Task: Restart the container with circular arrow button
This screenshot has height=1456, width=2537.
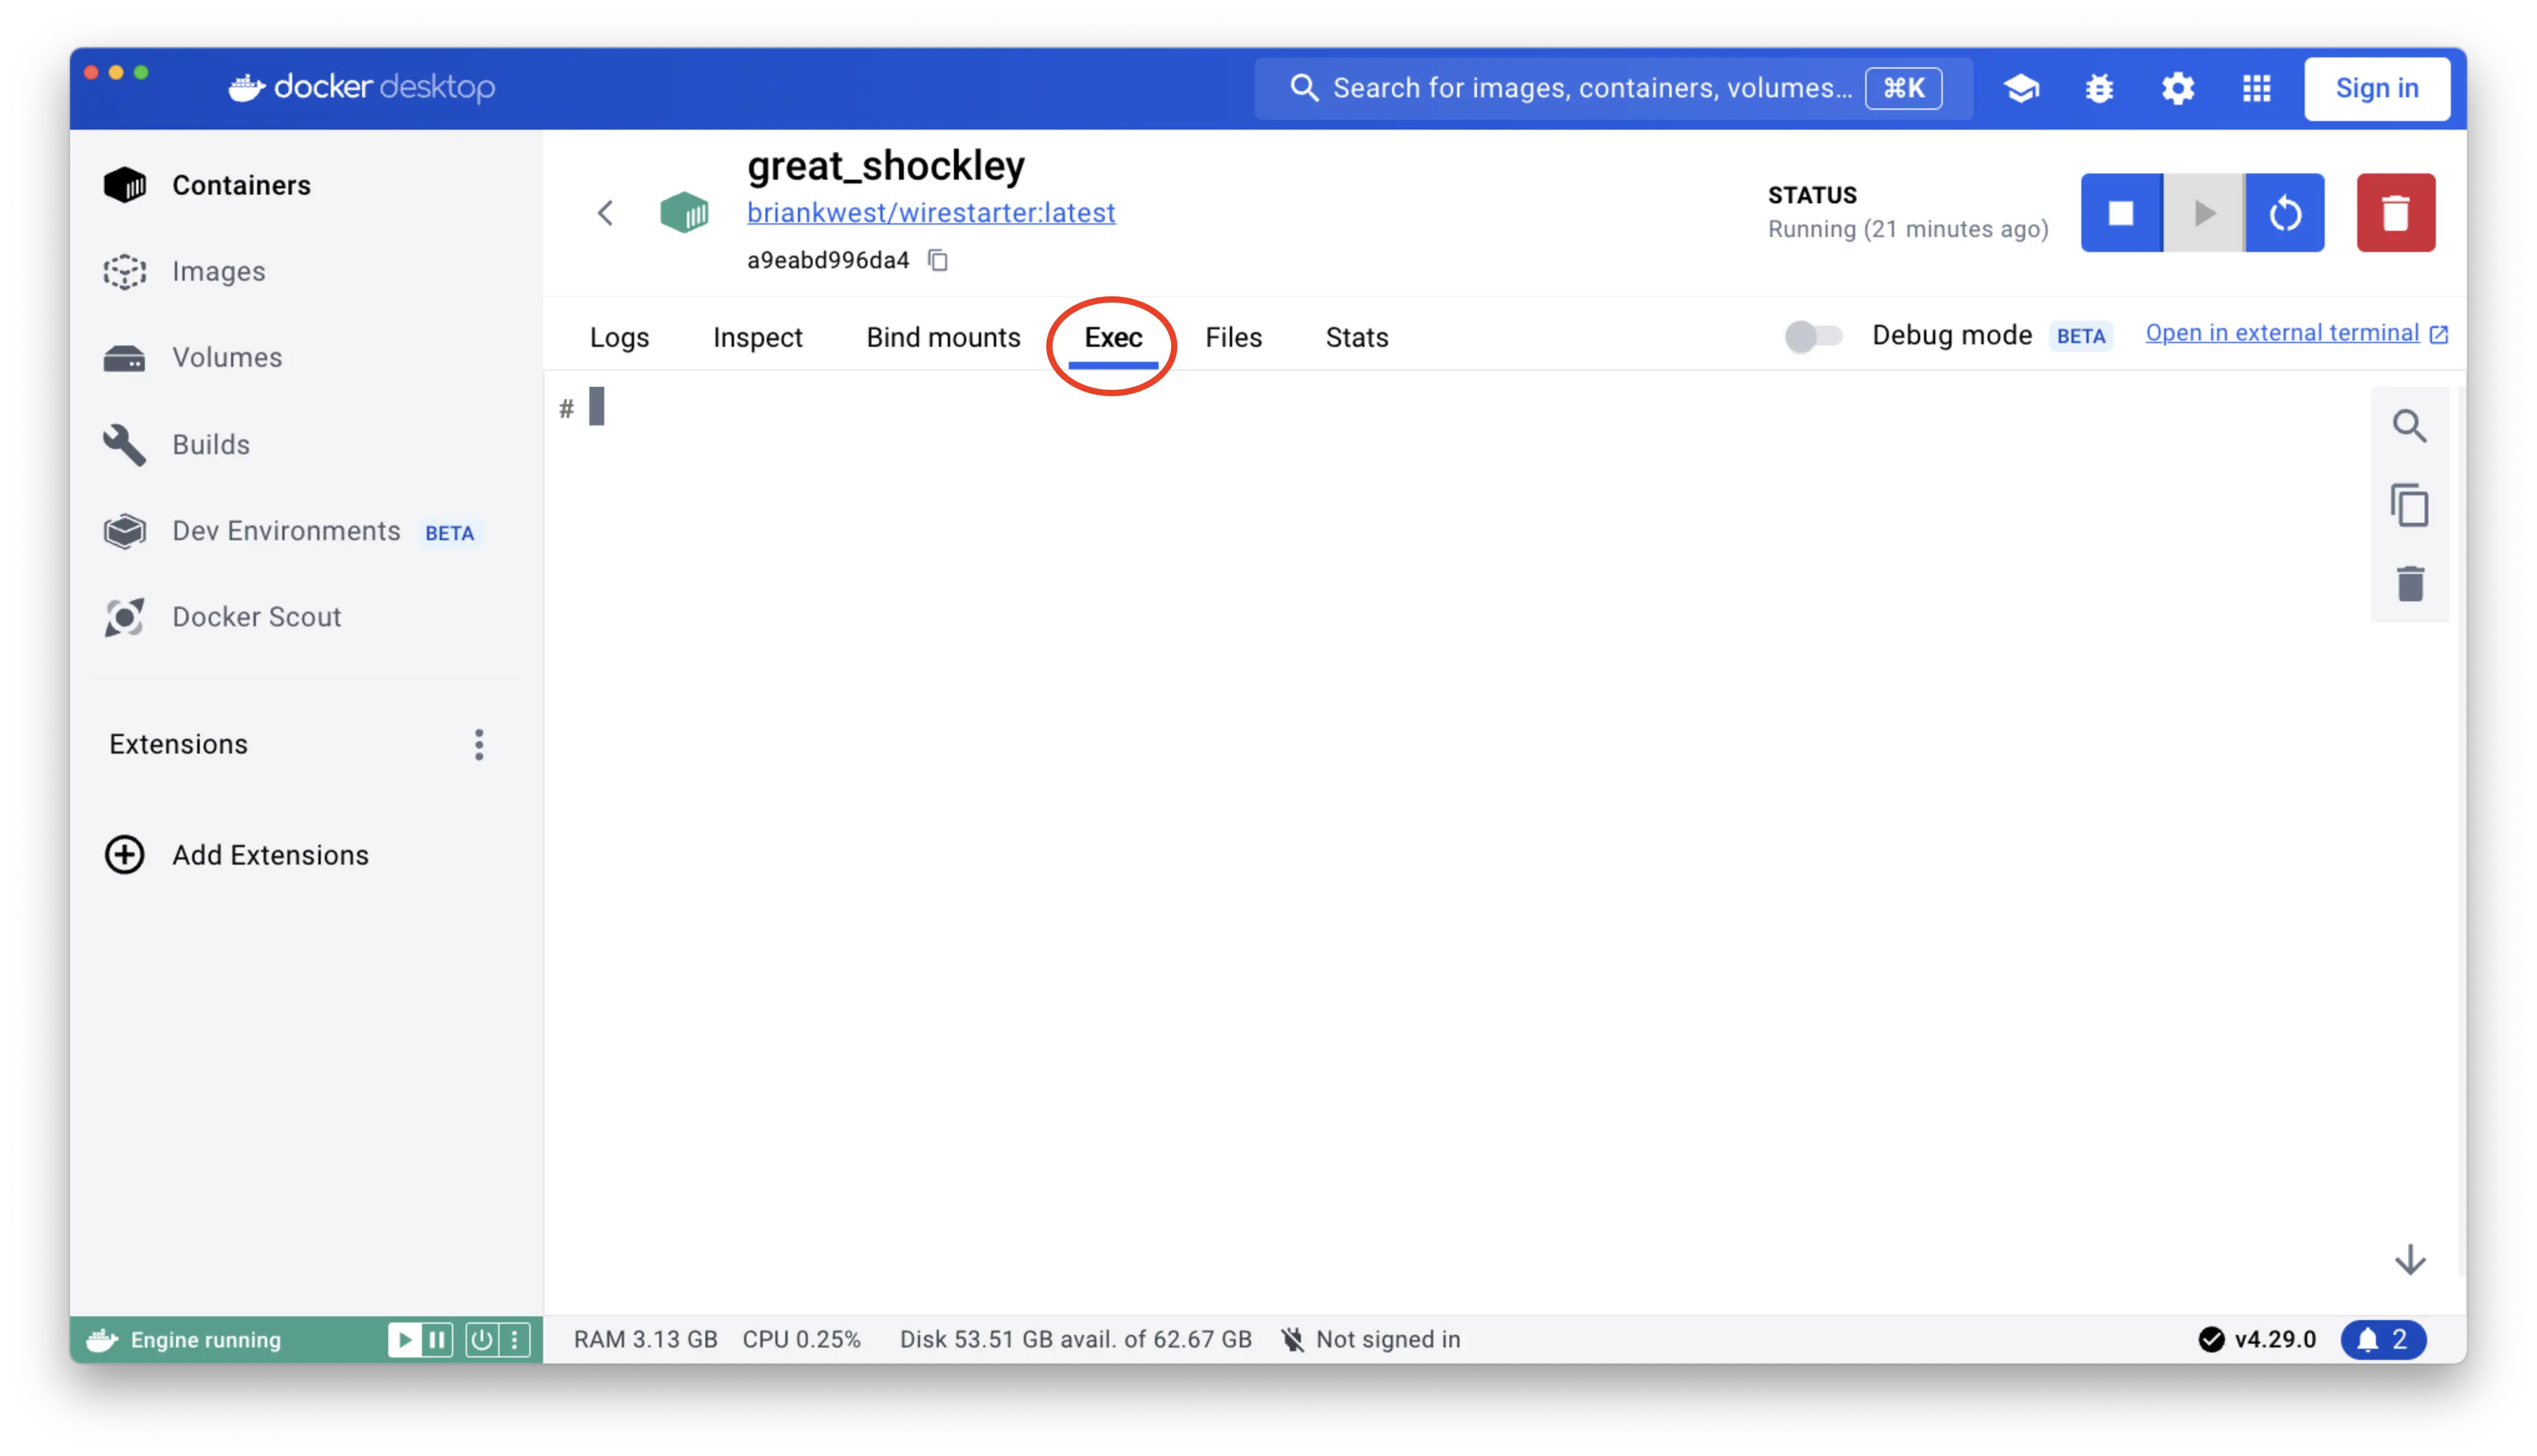Action: 2285,212
